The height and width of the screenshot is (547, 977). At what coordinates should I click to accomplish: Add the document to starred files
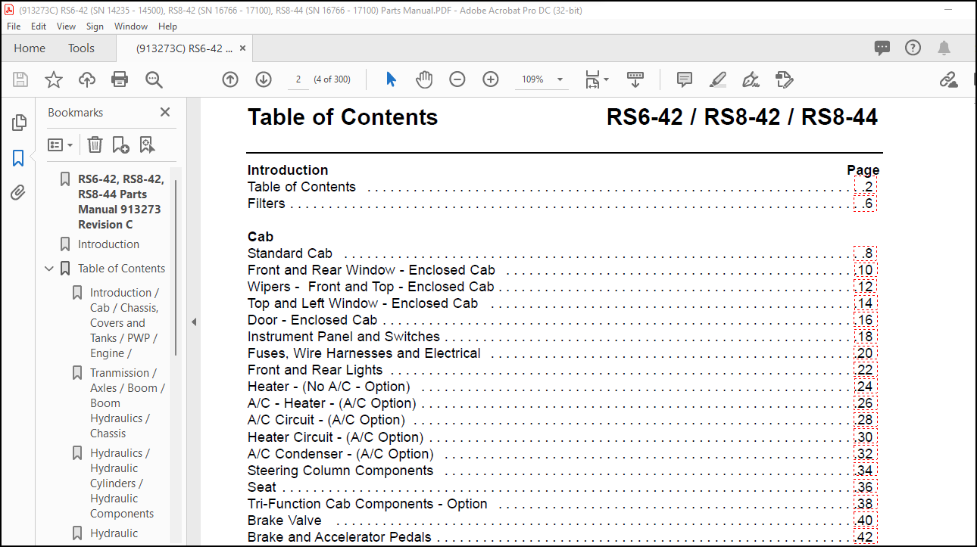pyautogui.click(x=54, y=79)
